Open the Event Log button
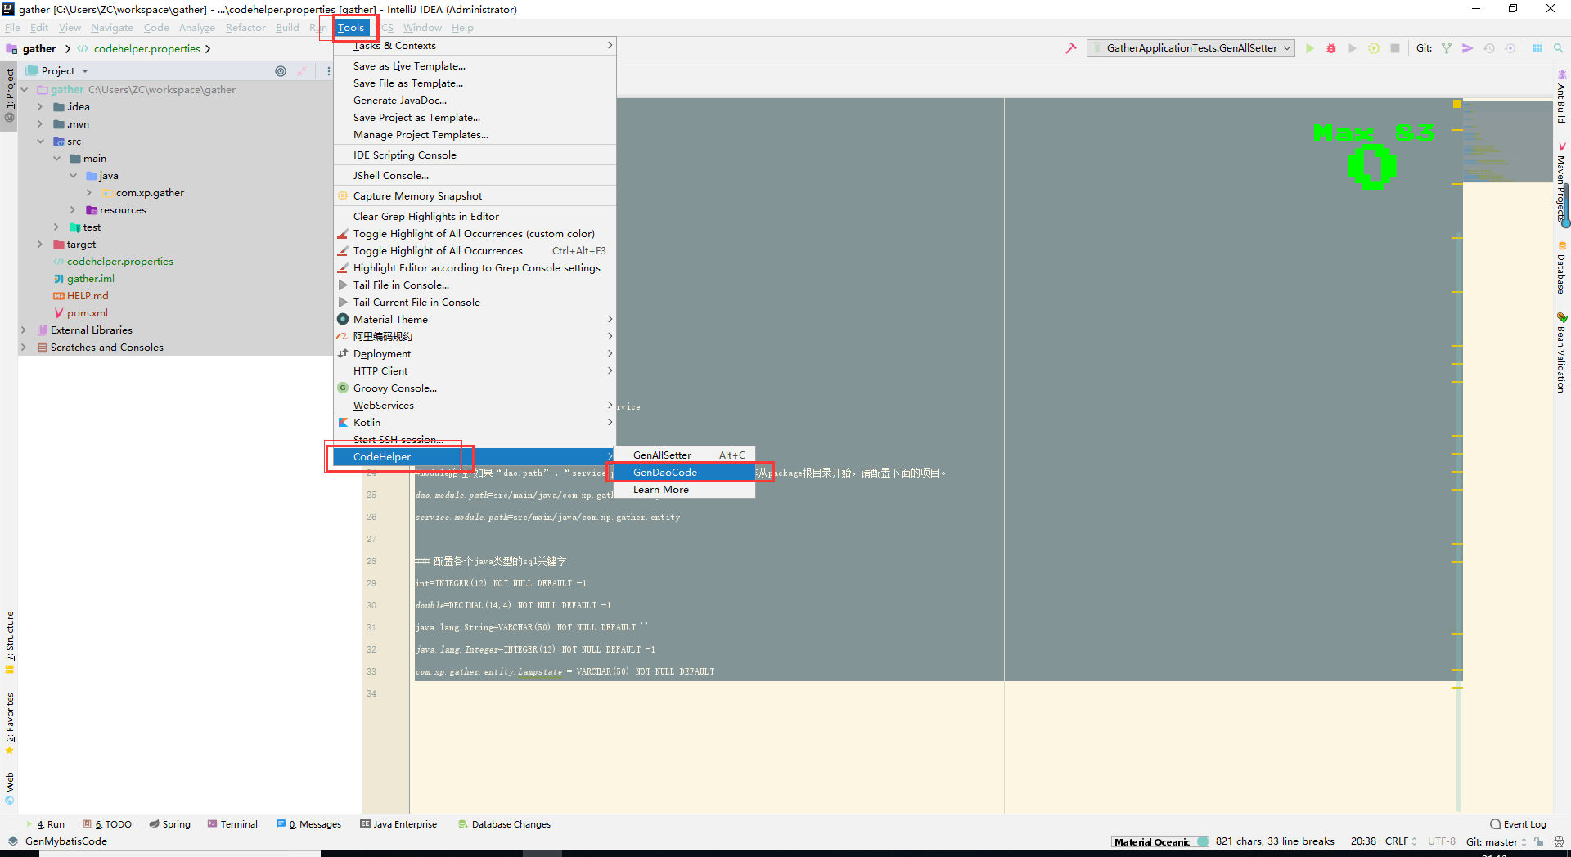Viewport: 1571px width, 857px height. [x=1519, y=824]
